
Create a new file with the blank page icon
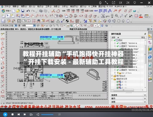click(x=13, y=11)
